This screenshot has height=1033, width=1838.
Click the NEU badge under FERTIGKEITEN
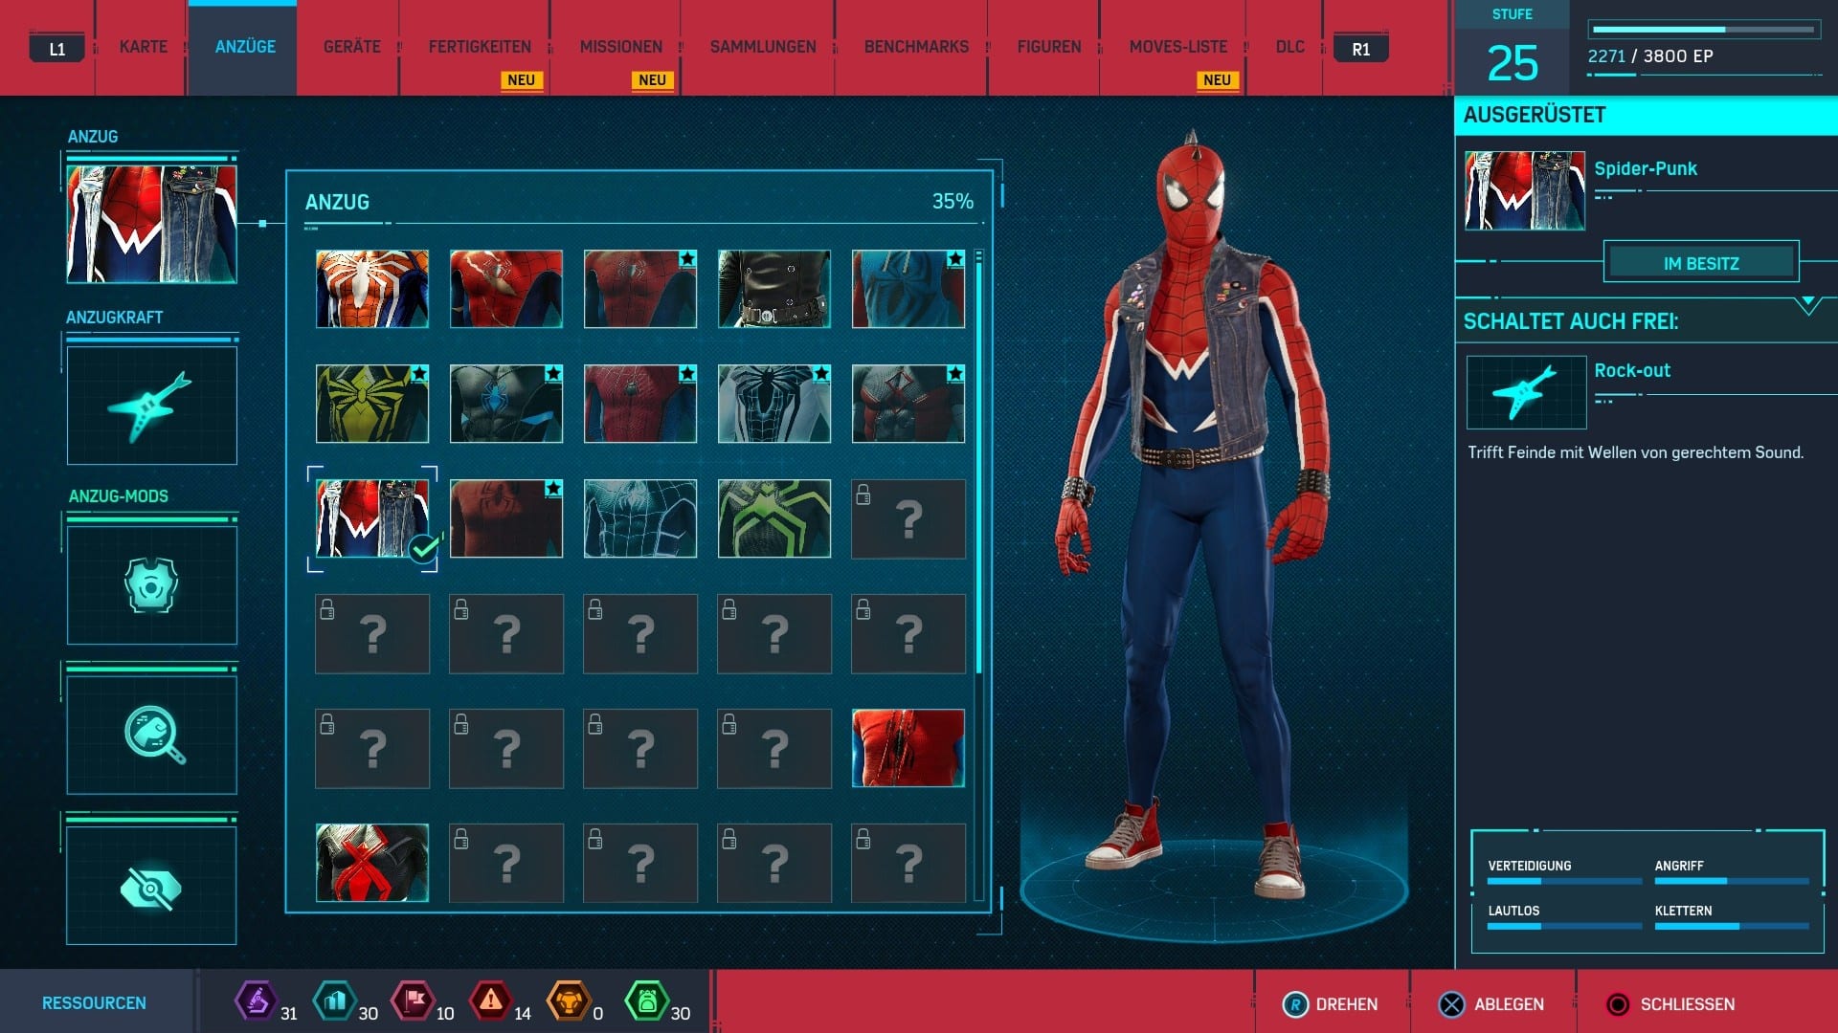(521, 80)
